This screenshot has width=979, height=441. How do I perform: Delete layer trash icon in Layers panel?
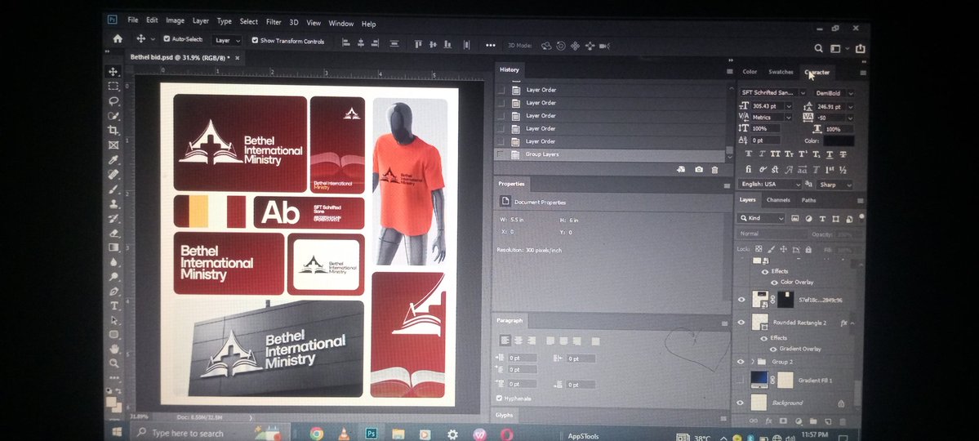click(843, 423)
